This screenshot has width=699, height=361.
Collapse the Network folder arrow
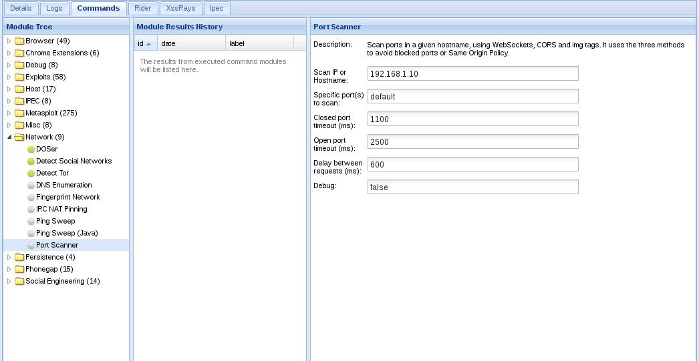[9, 137]
